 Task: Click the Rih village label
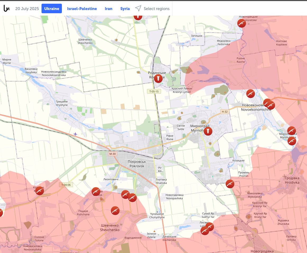click(x=160, y=170)
